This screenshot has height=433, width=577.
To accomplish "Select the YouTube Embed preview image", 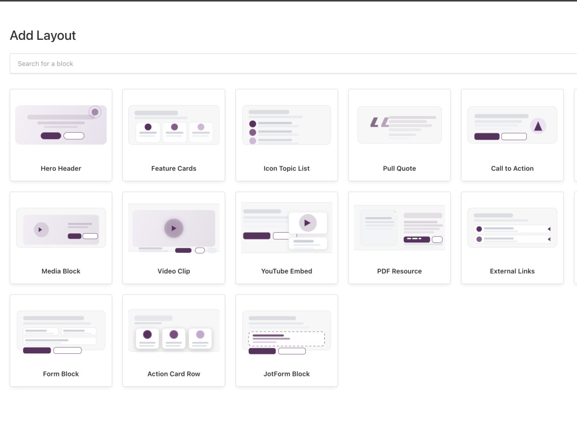I will pyautogui.click(x=287, y=227).
